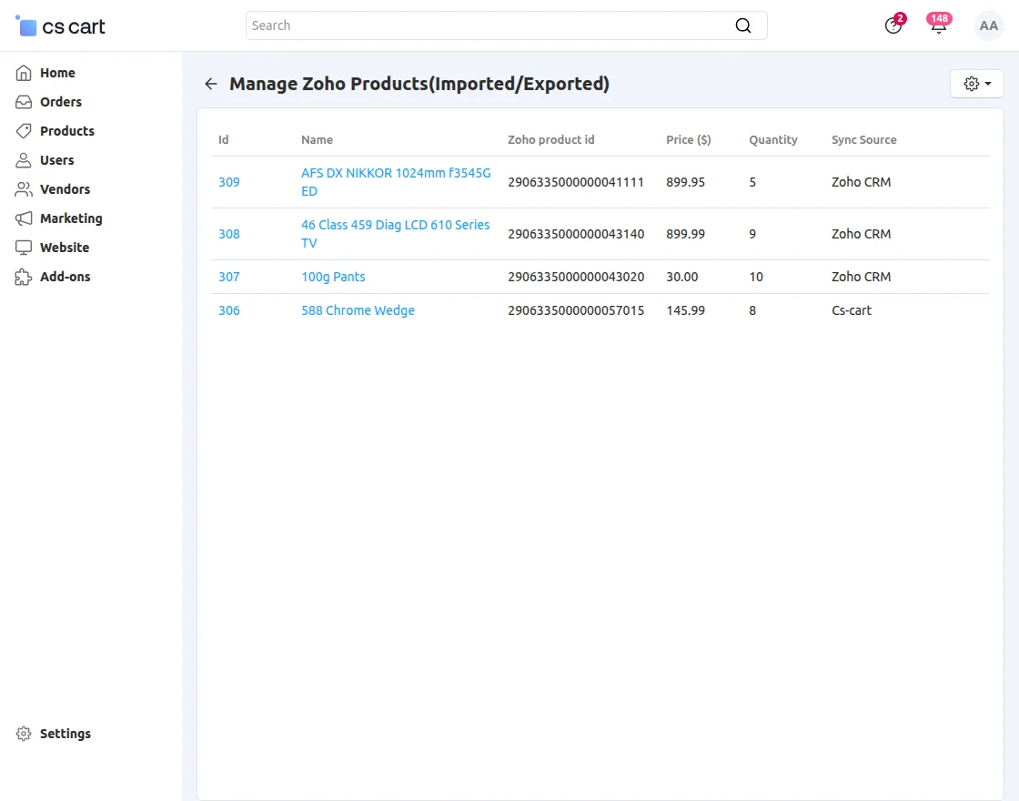This screenshot has width=1019, height=801.
Task: Open the Add-ons puzzle icon
Action: [23, 277]
